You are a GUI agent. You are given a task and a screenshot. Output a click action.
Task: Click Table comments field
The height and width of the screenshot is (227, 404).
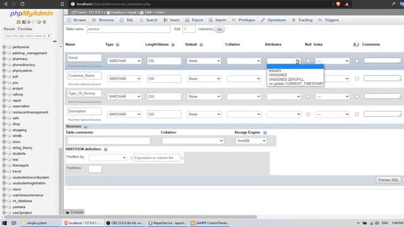click(109, 141)
